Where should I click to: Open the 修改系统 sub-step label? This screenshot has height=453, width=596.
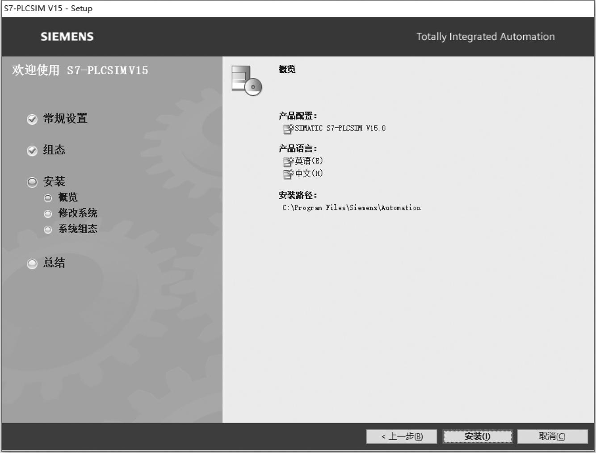tap(78, 213)
